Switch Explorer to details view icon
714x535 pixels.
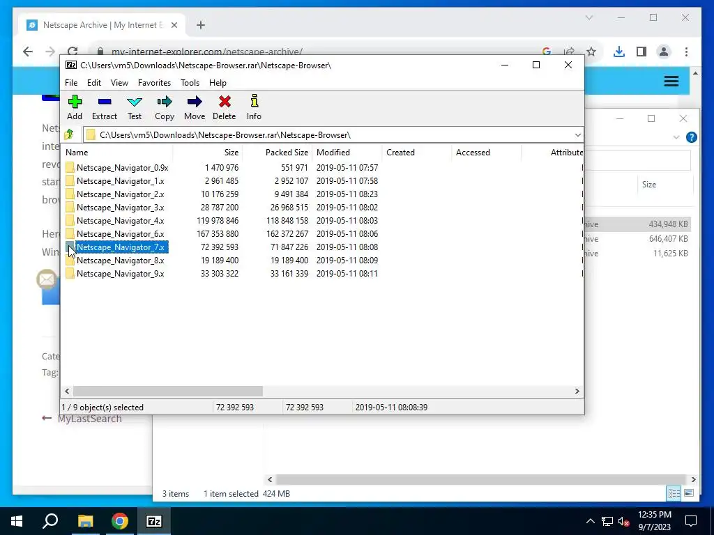674,493
